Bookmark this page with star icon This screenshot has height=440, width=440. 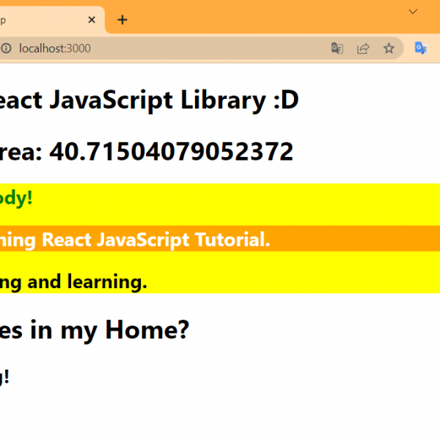(389, 48)
